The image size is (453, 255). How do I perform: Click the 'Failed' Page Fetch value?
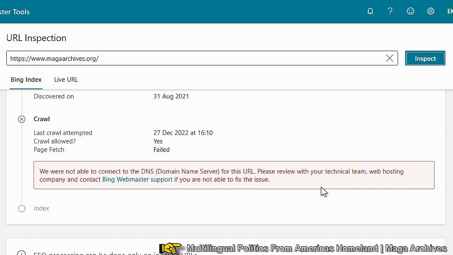click(x=161, y=150)
